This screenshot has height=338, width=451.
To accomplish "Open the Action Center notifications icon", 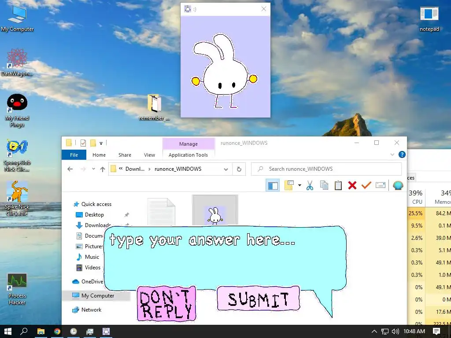I will pyautogui.click(x=436, y=331).
